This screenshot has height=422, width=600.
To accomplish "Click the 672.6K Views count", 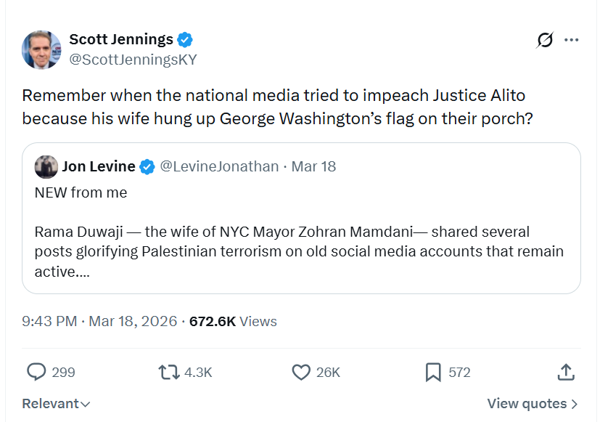I will point(233,321).
